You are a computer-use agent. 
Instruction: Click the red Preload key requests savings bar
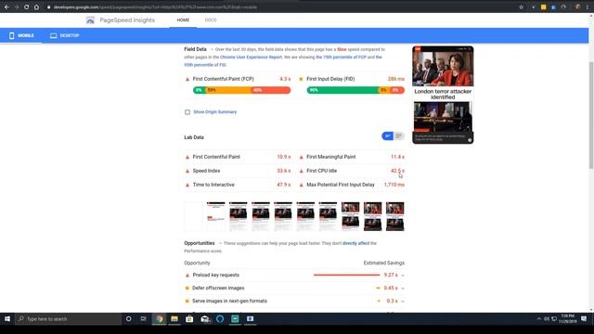click(346, 276)
